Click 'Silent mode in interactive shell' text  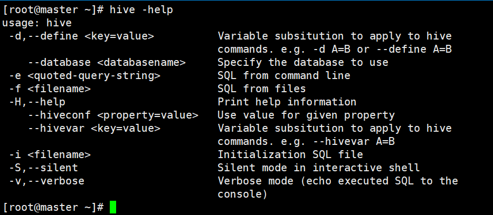(319, 168)
